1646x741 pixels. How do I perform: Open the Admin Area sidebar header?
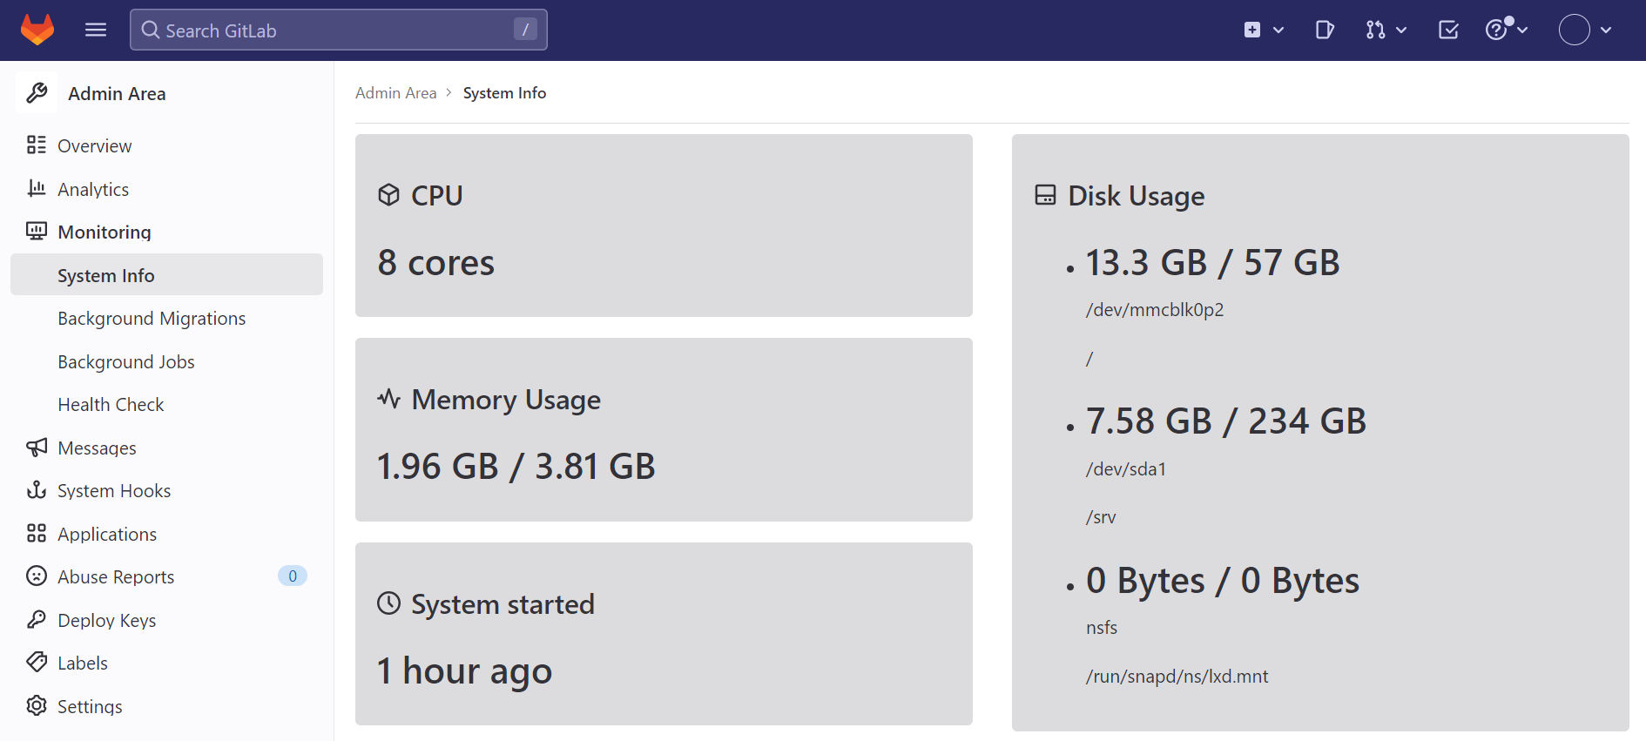[x=117, y=94]
